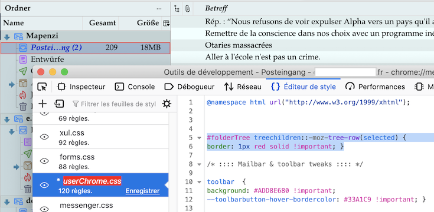Click the attachment paperclip column header

tap(187, 9)
